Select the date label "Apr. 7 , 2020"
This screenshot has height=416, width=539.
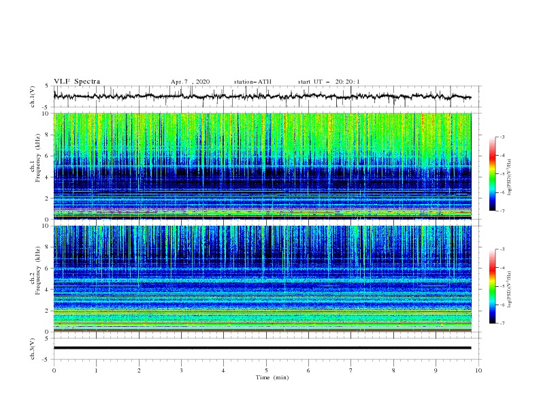[x=190, y=82]
